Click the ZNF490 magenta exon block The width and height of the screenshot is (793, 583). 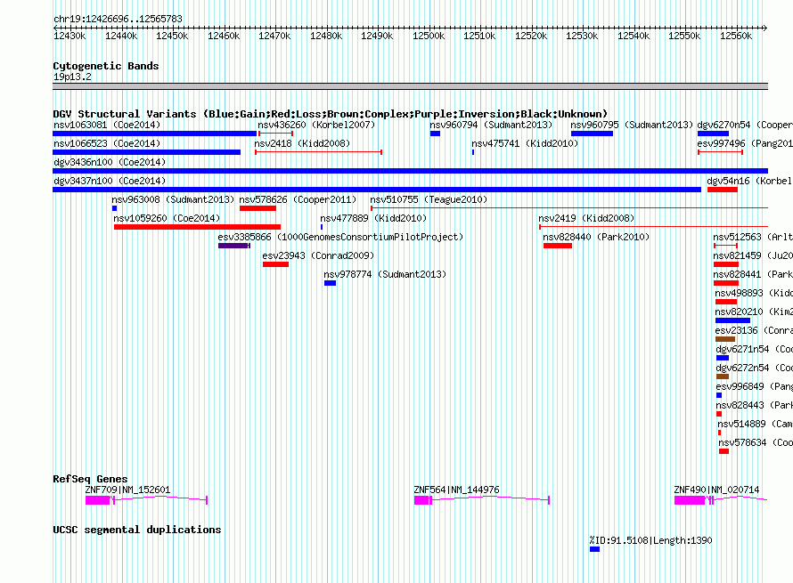click(690, 500)
